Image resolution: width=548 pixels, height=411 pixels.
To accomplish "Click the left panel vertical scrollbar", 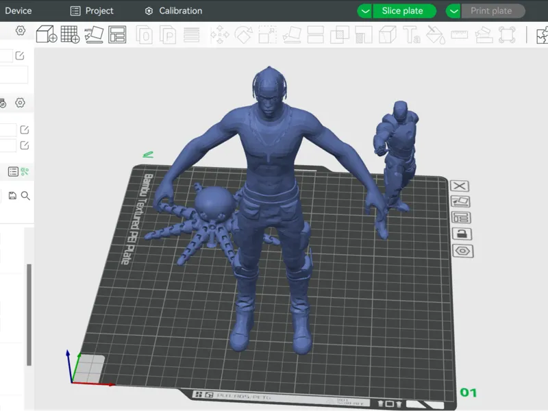I will pos(29,314).
